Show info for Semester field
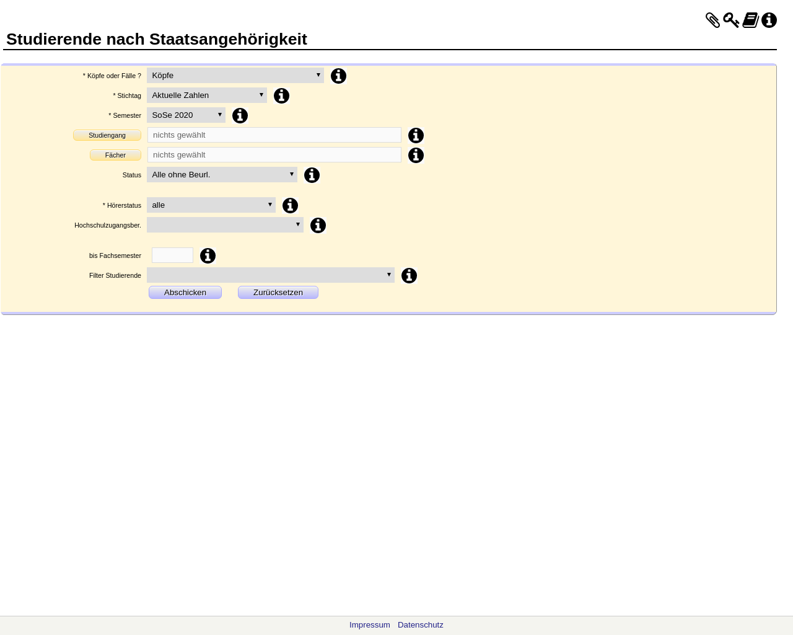Screen dimensions: 793x635 240,115
